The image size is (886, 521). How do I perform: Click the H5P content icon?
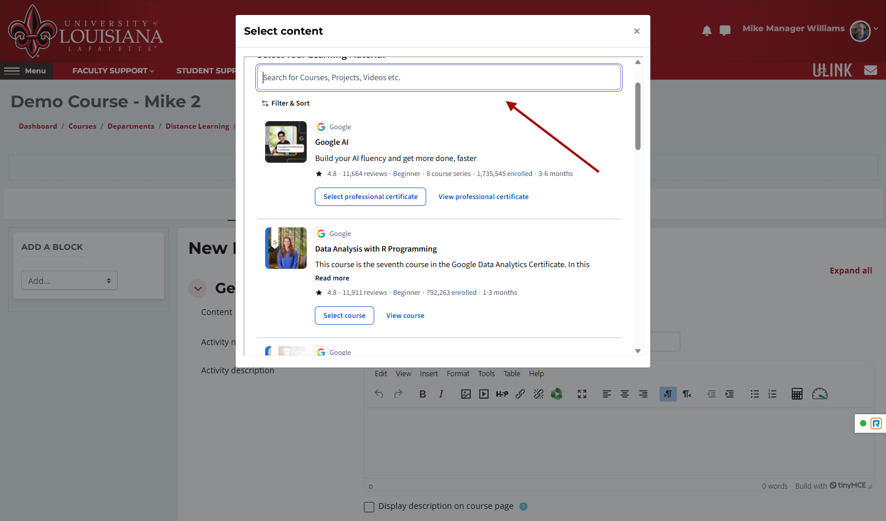502,394
